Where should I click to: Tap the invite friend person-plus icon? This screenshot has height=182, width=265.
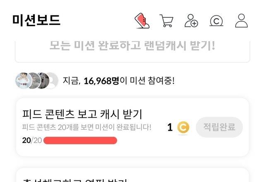pos(191,21)
